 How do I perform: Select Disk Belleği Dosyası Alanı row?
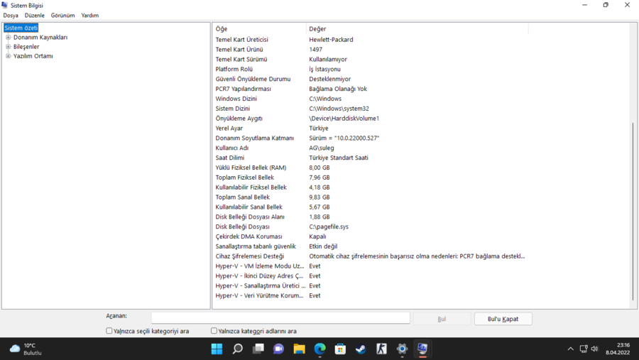point(371,217)
